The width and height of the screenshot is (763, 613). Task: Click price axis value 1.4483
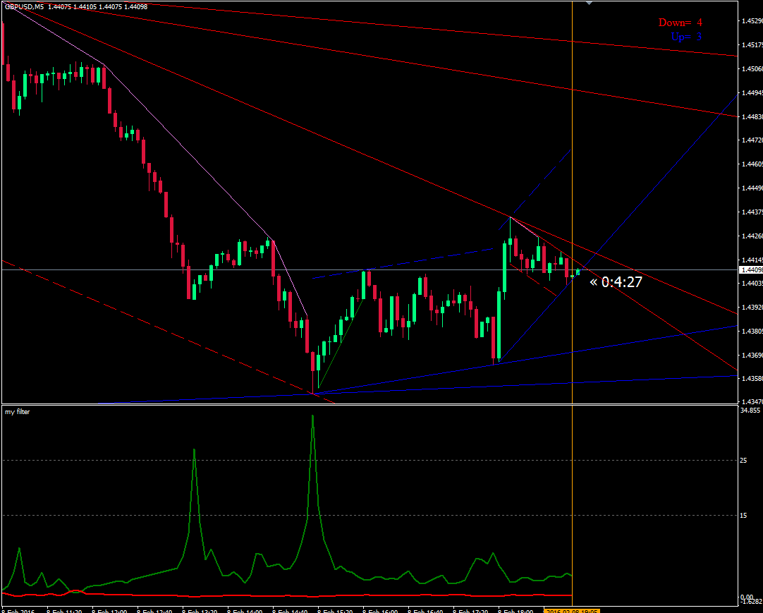[x=751, y=116]
